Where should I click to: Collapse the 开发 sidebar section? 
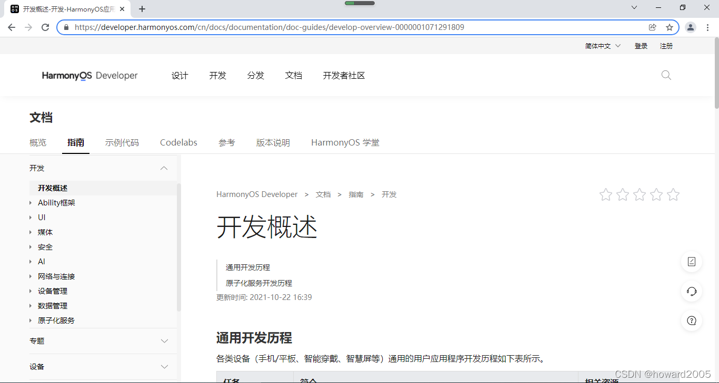click(164, 168)
